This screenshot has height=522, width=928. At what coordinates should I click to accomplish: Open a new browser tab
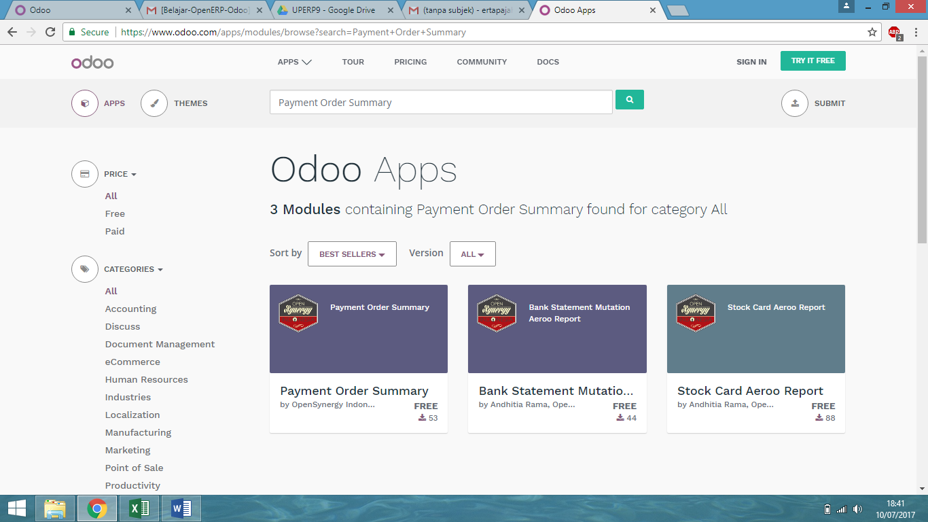(677, 11)
